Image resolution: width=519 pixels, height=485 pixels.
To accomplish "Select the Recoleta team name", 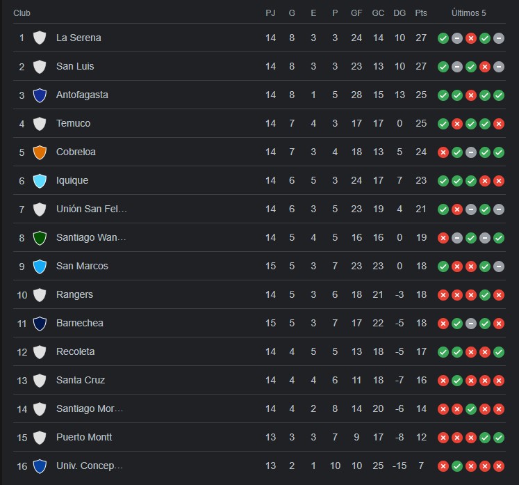I will (x=76, y=351).
